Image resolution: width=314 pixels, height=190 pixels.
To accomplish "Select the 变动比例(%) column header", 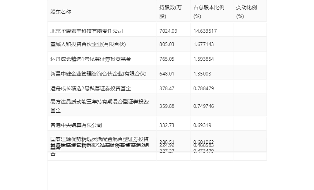I will (x=246, y=12).
